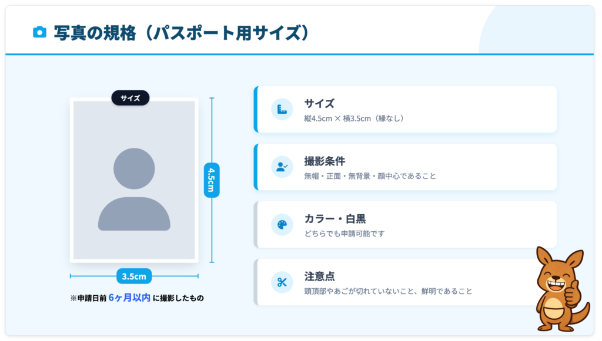
Task: Select the 注意点 card heading
Action: click(319, 276)
